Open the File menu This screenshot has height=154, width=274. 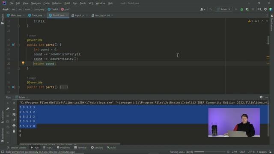12,3
